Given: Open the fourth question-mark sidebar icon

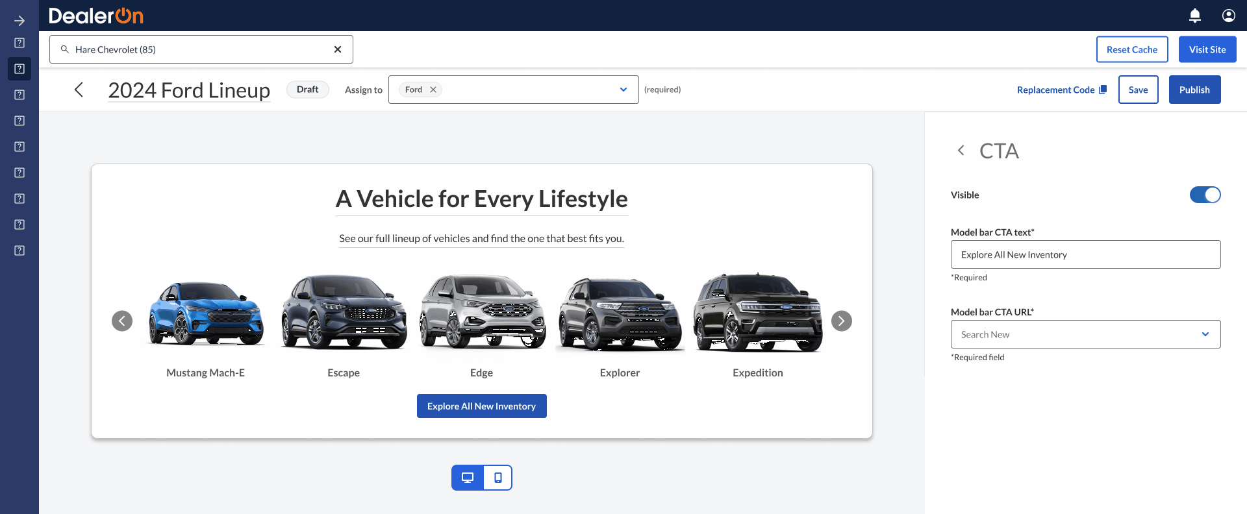Looking at the screenshot, I should click(x=19, y=121).
